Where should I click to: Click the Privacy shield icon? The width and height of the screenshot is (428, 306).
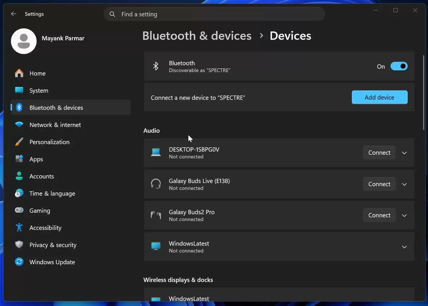click(19, 245)
